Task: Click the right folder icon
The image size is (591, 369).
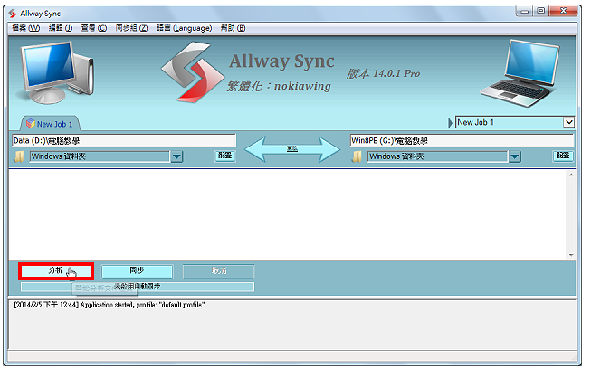Action: pos(357,156)
